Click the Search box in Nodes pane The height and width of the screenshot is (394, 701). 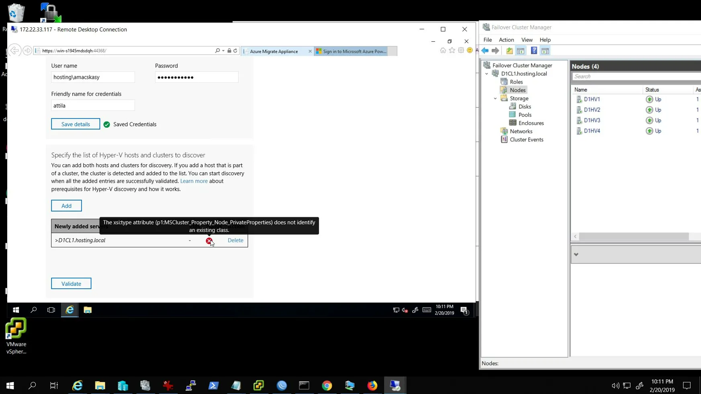pyautogui.click(x=636, y=76)
